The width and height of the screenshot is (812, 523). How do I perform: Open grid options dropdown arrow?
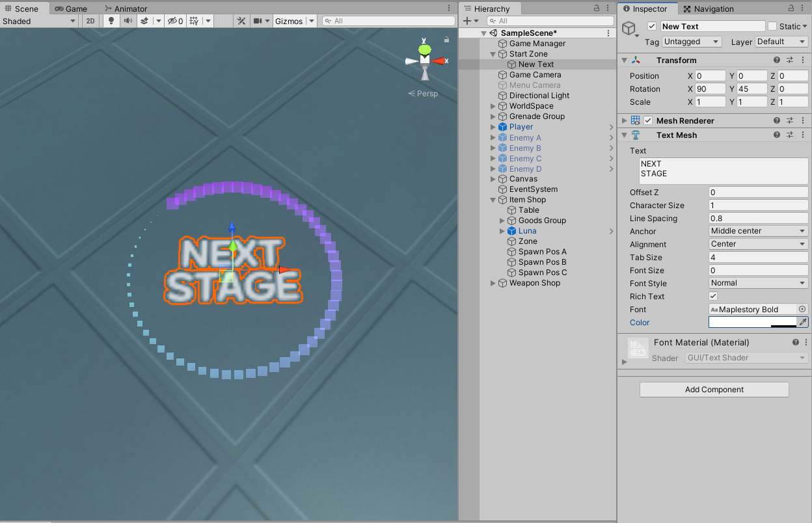208,21
